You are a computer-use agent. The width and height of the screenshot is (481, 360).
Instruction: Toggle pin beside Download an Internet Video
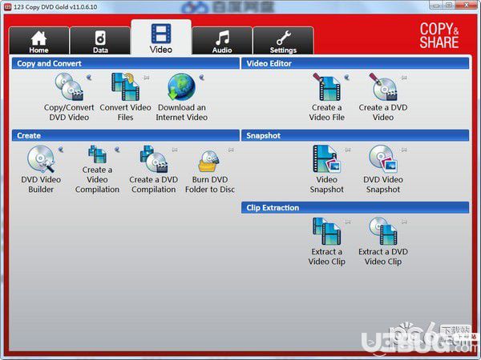[201, 78]
